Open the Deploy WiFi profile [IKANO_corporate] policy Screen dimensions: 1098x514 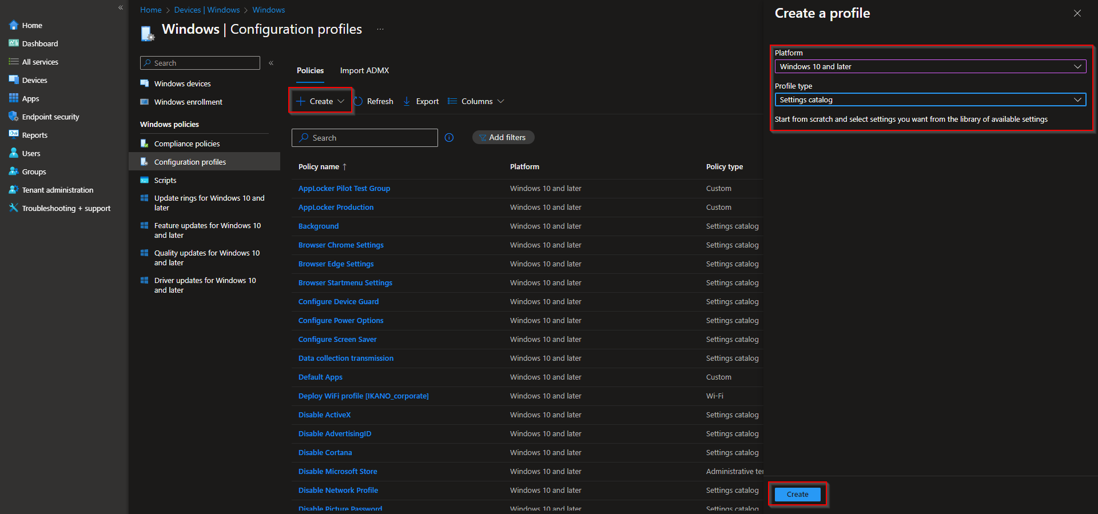(x=364, y=396)
